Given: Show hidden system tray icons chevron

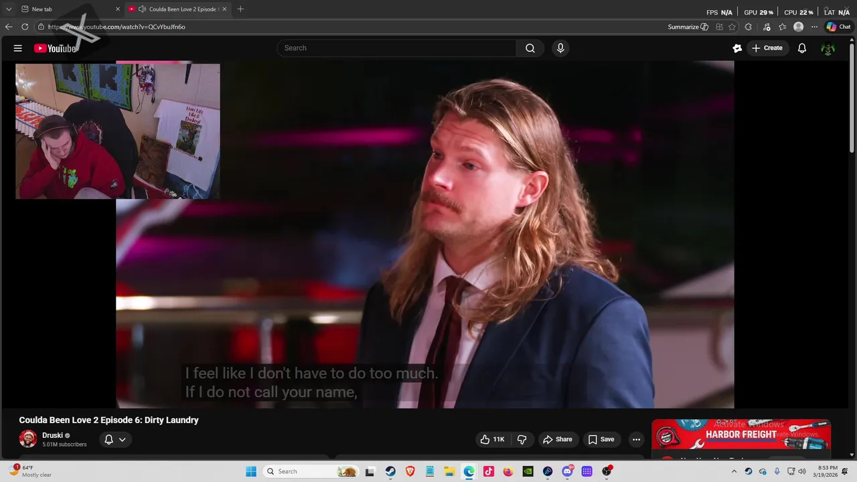Looking at the screenshot, I should click(x=734, y=471).
